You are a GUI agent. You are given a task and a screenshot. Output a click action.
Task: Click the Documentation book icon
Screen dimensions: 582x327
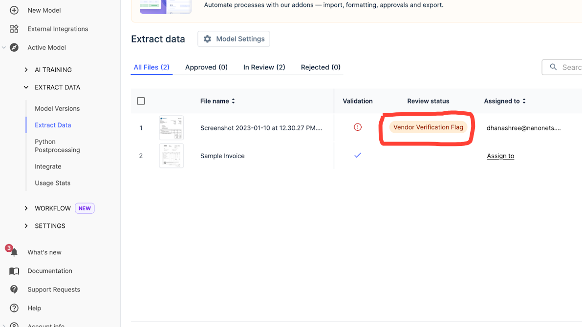pos(14,271)
